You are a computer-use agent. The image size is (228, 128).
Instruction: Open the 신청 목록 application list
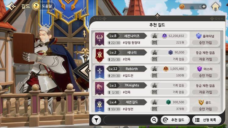pyautogui.click(x=207, y=120)
